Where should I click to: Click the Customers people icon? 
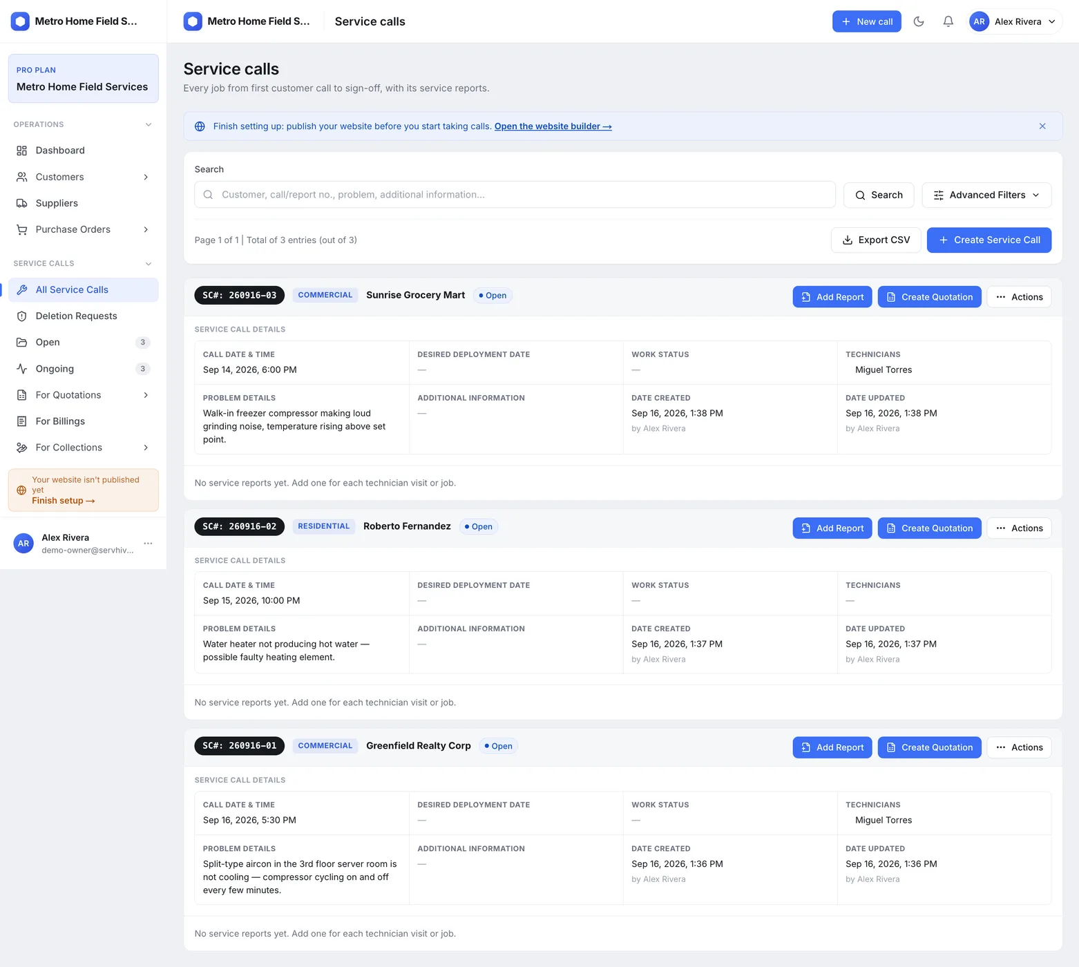coord(22,177)
